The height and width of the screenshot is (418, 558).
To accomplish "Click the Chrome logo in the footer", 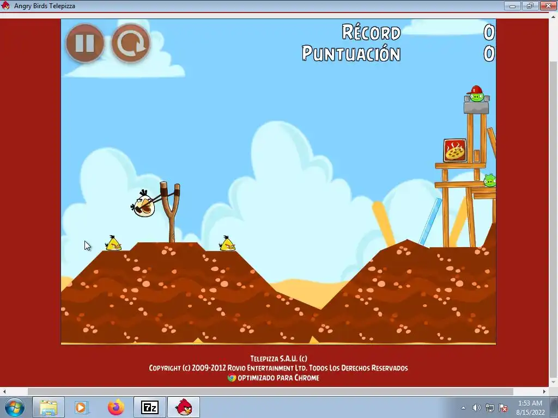I will click(x=232, y=378).
